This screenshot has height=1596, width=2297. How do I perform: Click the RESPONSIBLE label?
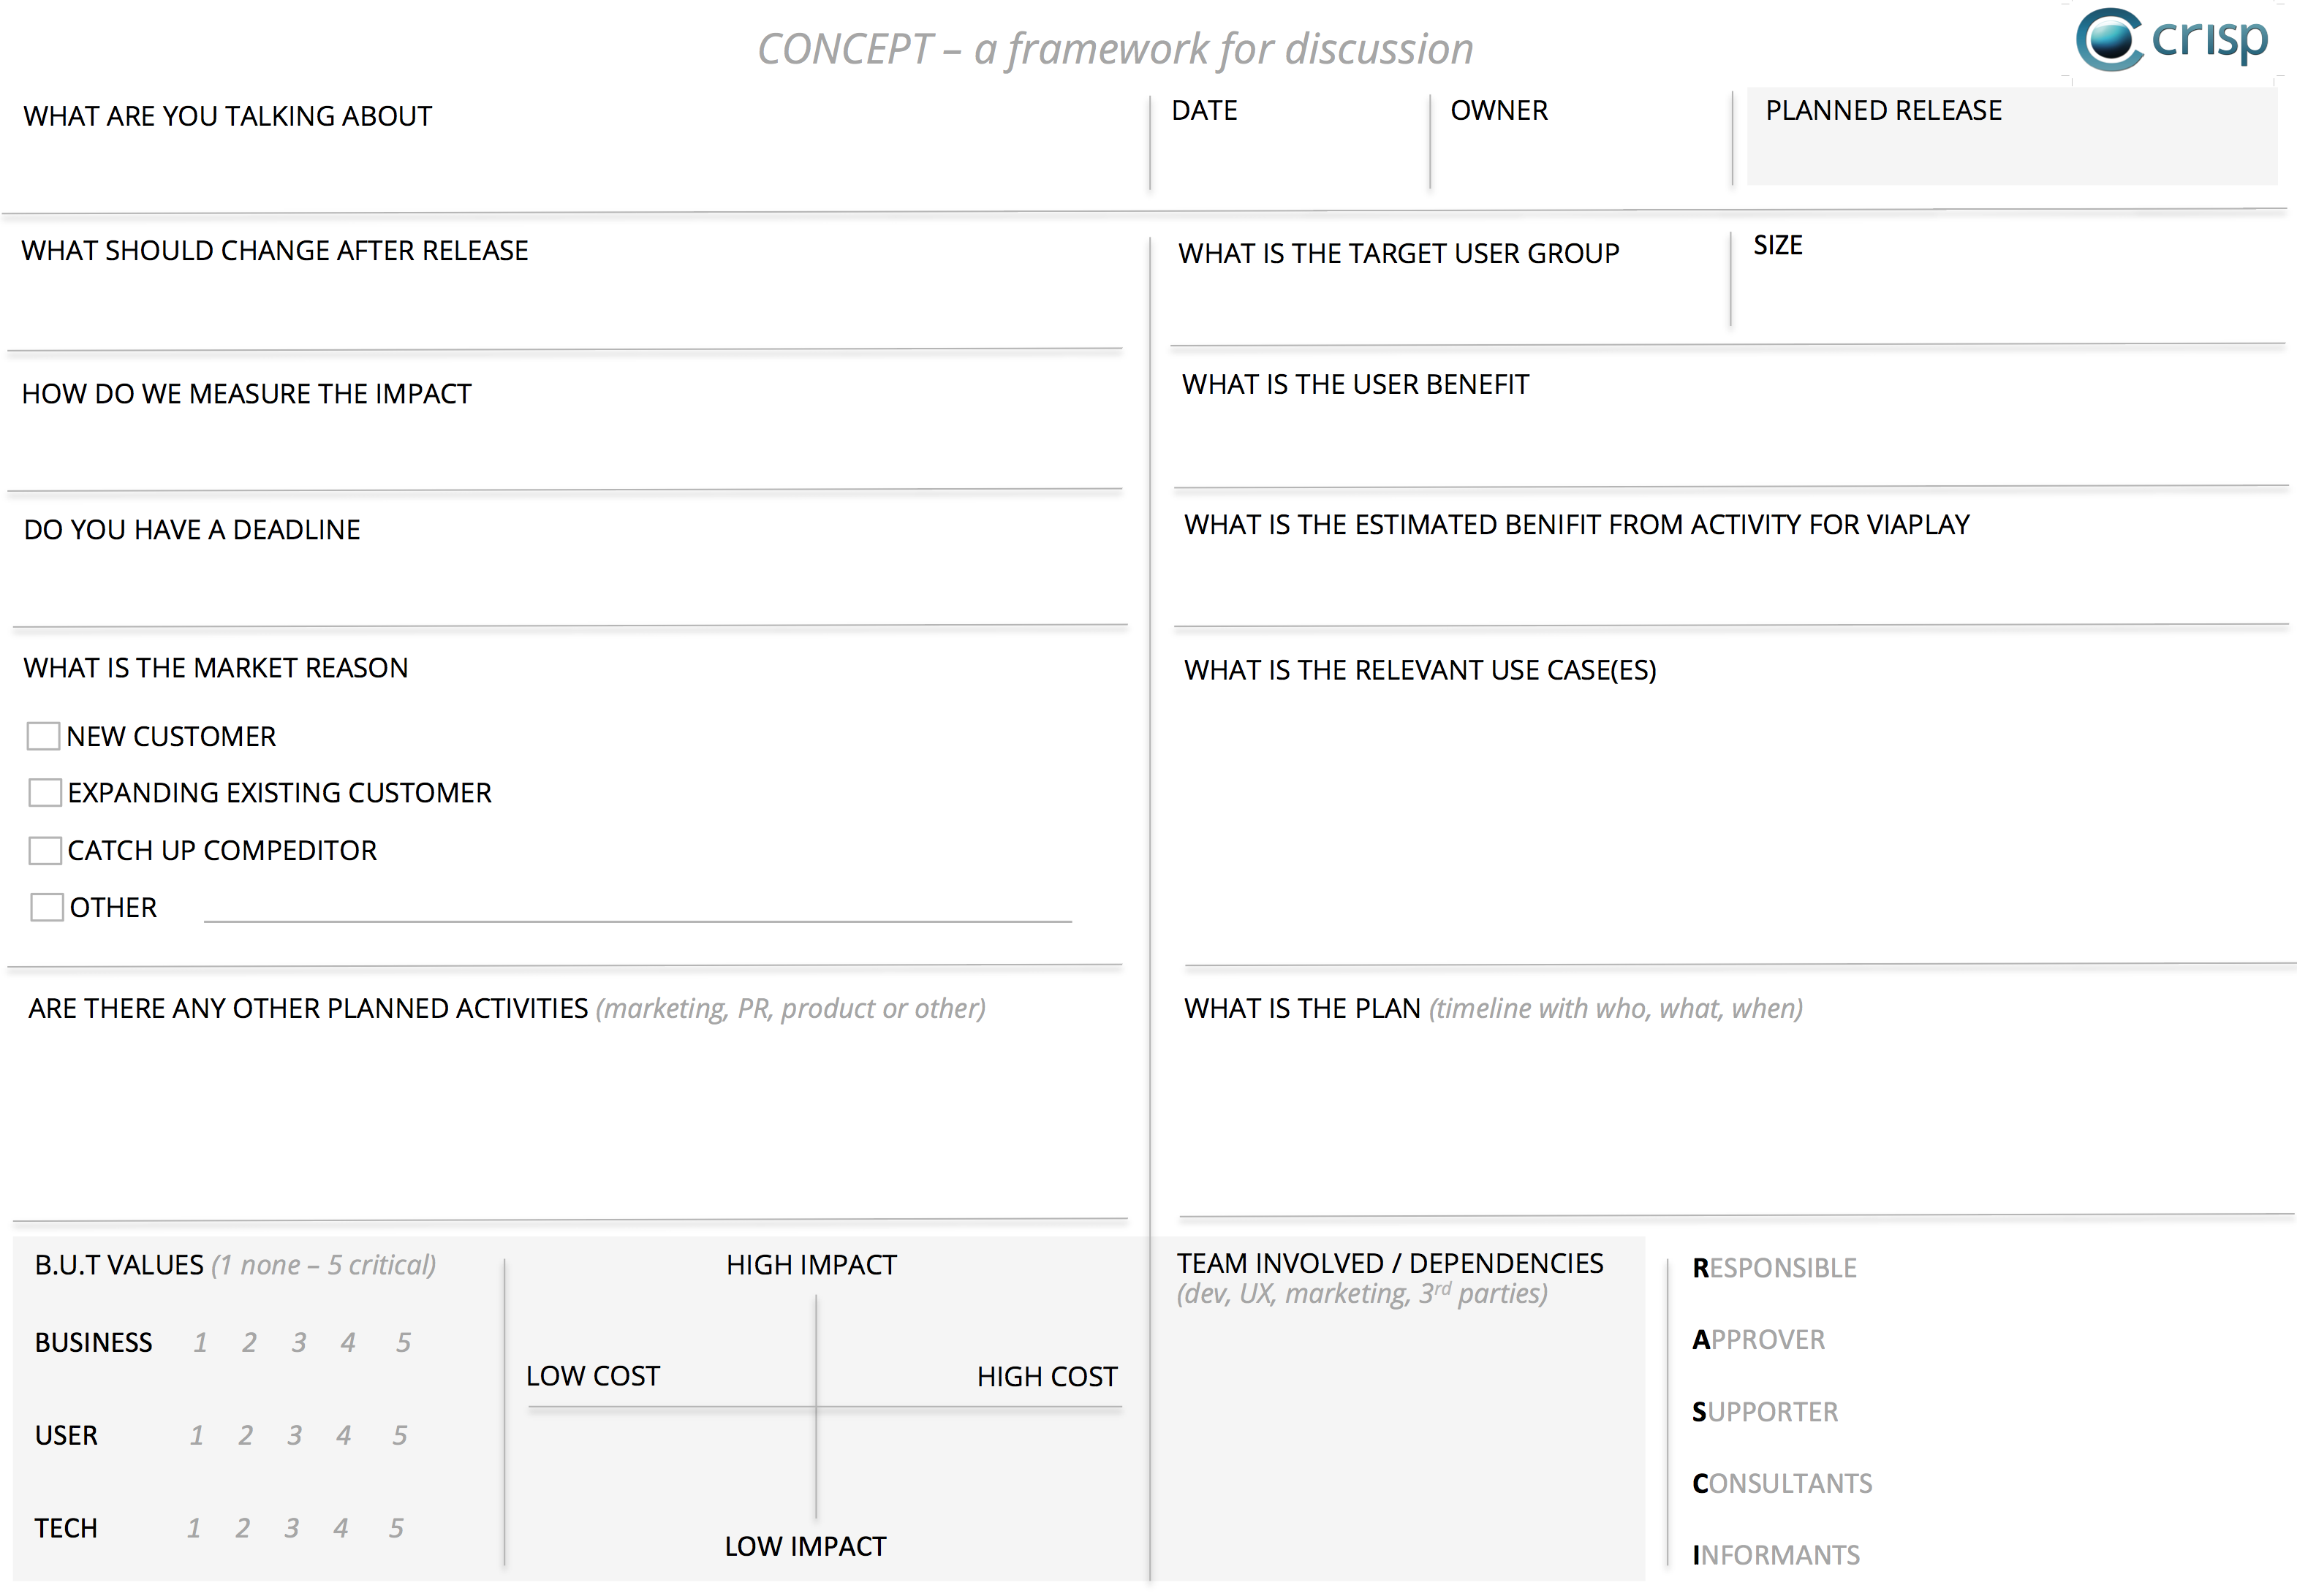[1774, 1268]
